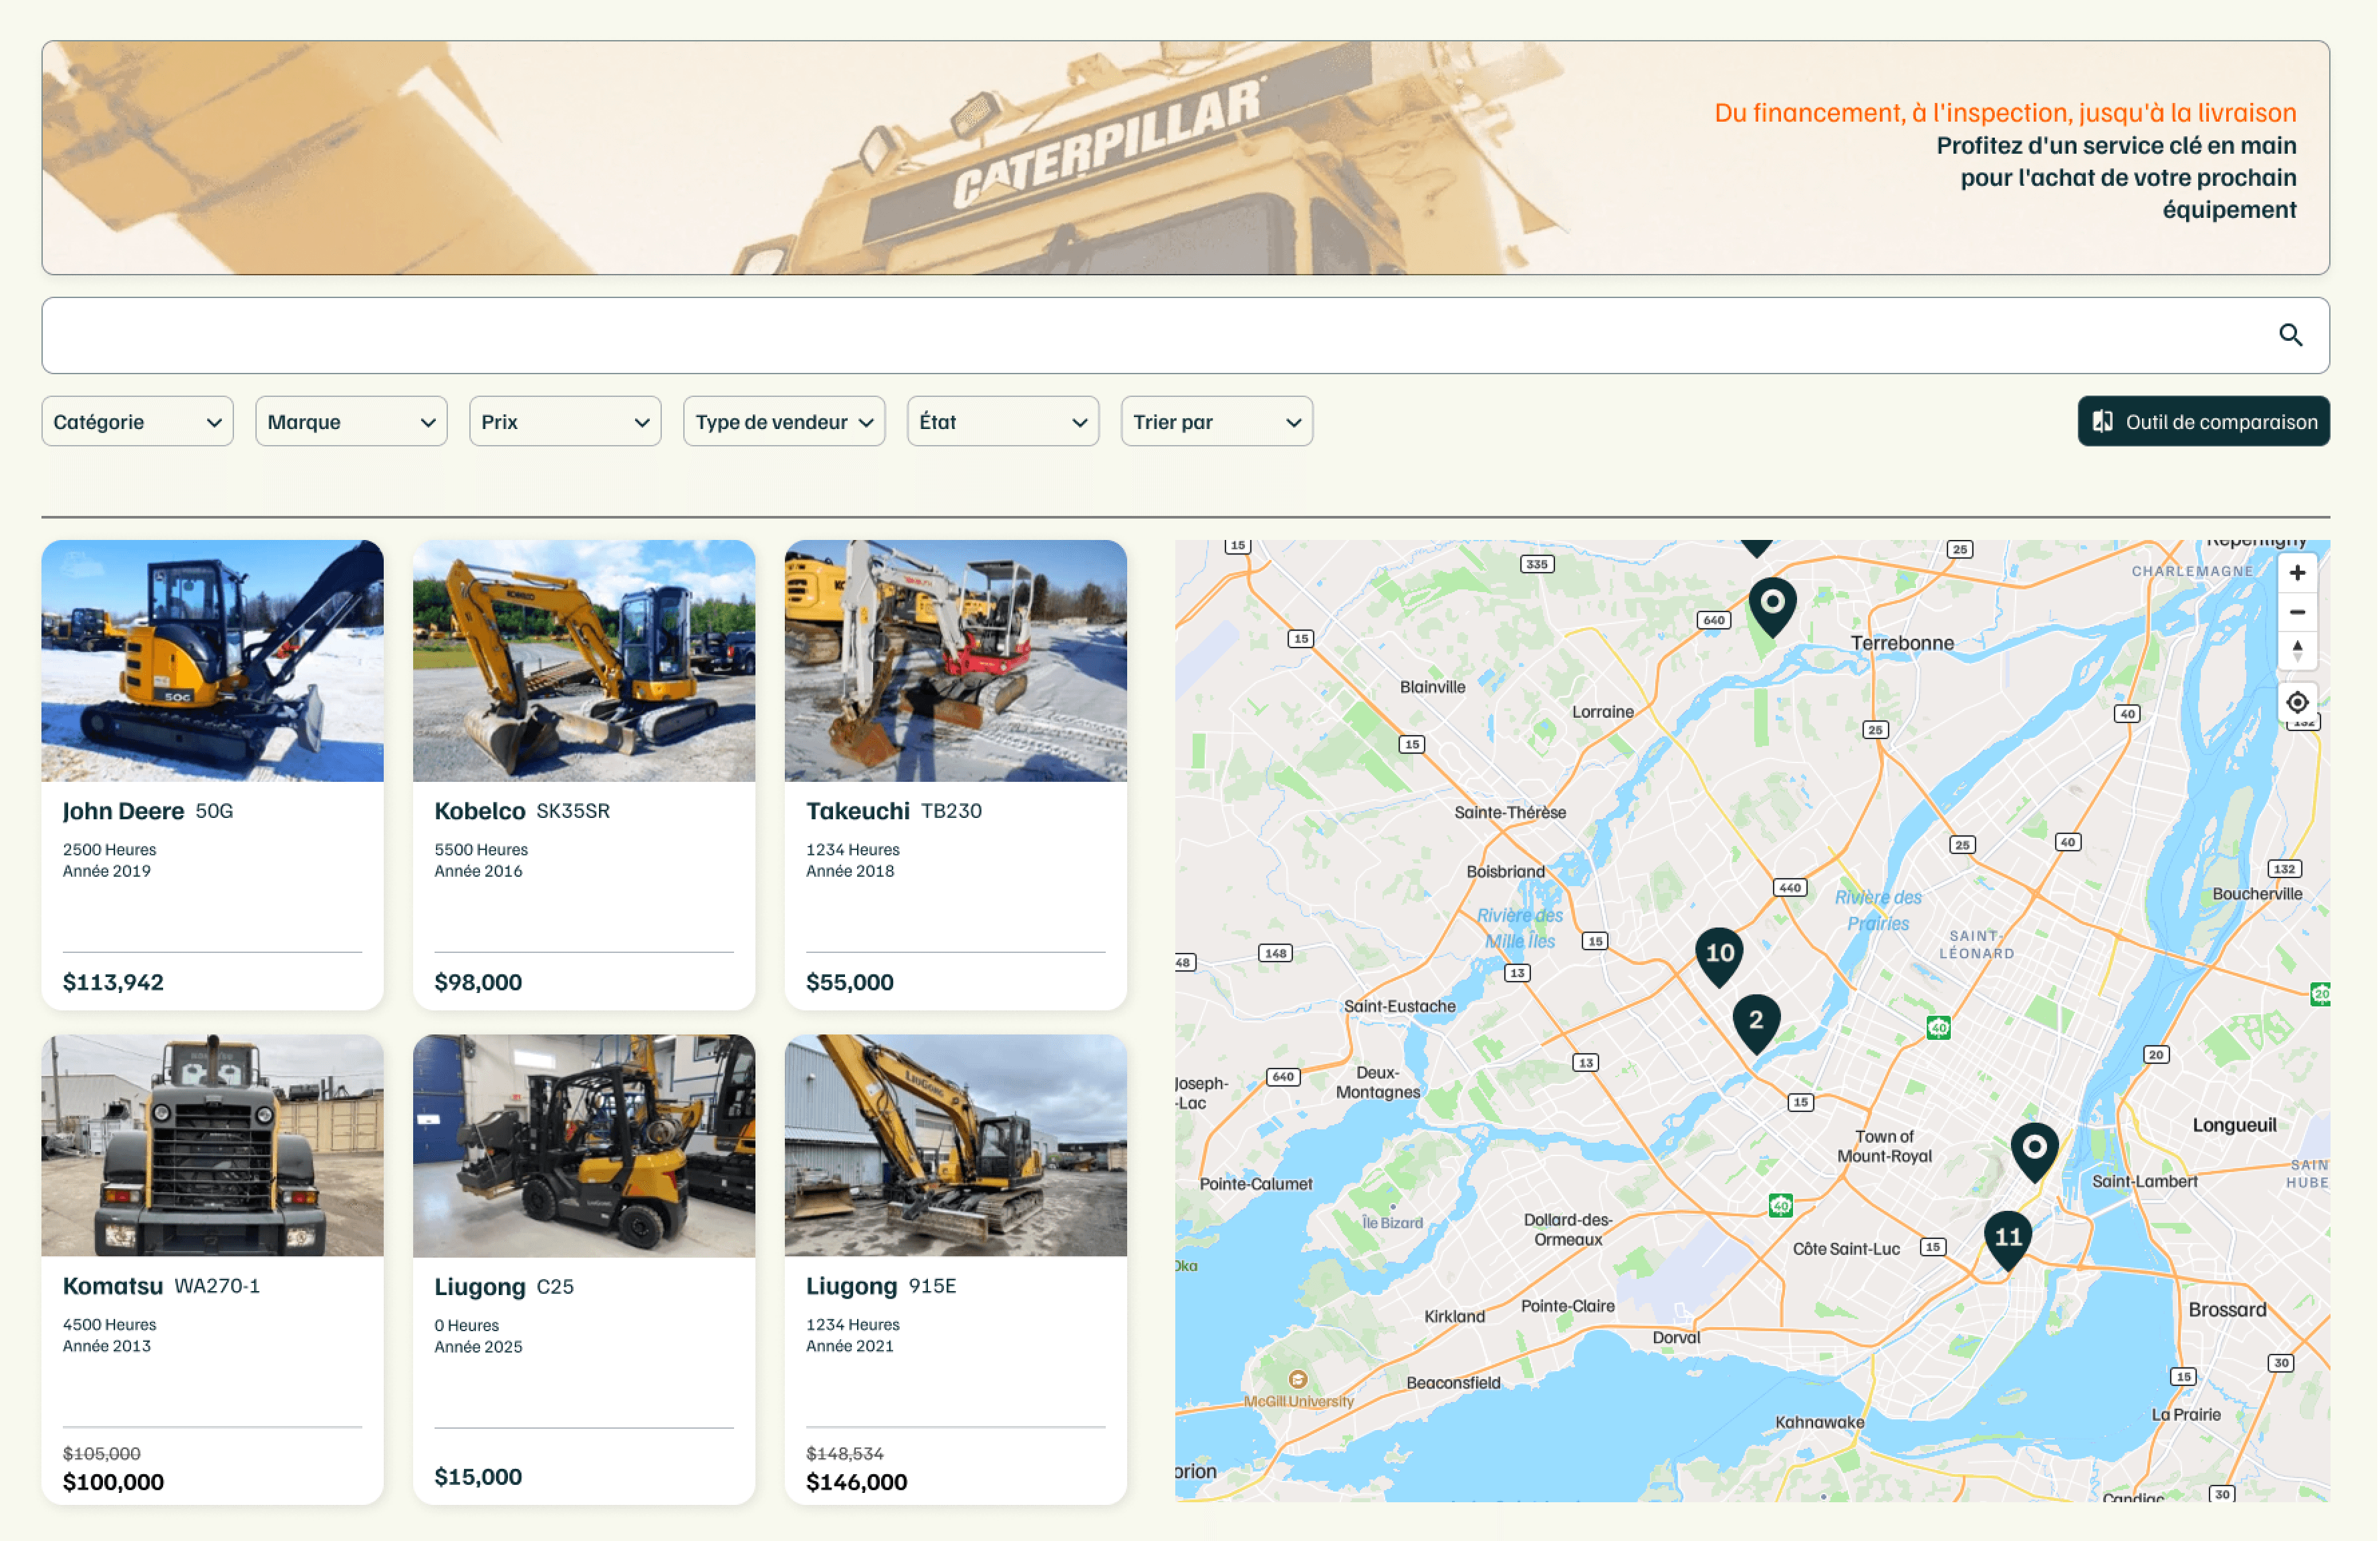Image resolution: width=2380 pixels, height=1541 pixels.
Task: Open the Marque filter dropdown
Action: [x=351, y=422]
